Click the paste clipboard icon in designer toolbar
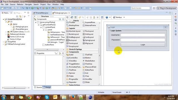178x100 pixels. click(94, 17)
